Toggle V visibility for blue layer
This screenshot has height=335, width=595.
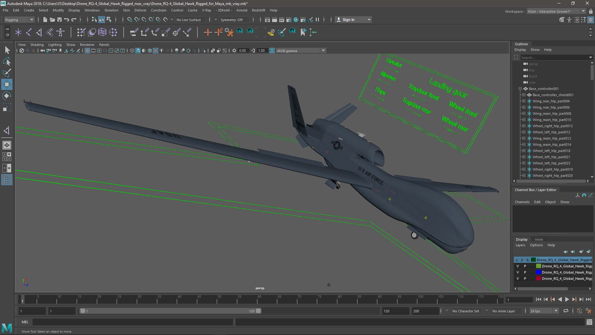coord(518,272)
